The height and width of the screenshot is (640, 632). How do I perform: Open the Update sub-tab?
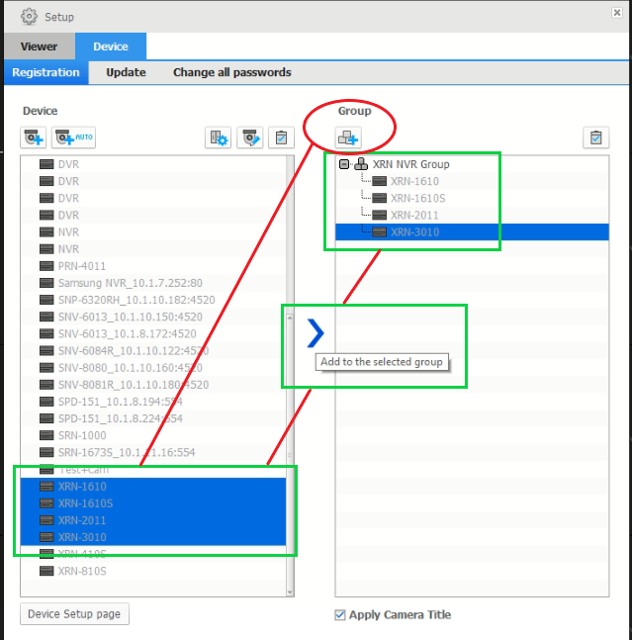pyautogui.click(x=126, y=72)
